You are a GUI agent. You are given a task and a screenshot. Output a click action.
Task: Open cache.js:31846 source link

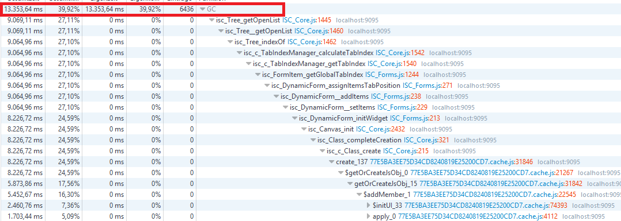pos(452,162)
